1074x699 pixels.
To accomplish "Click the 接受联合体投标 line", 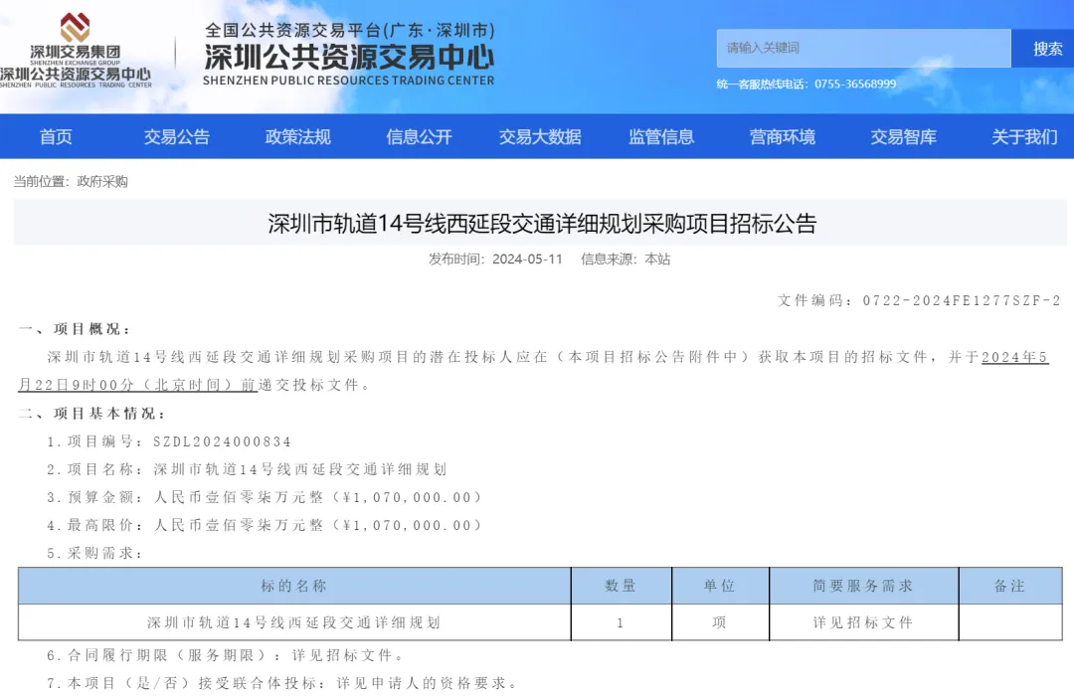I will tap(281, 683).
